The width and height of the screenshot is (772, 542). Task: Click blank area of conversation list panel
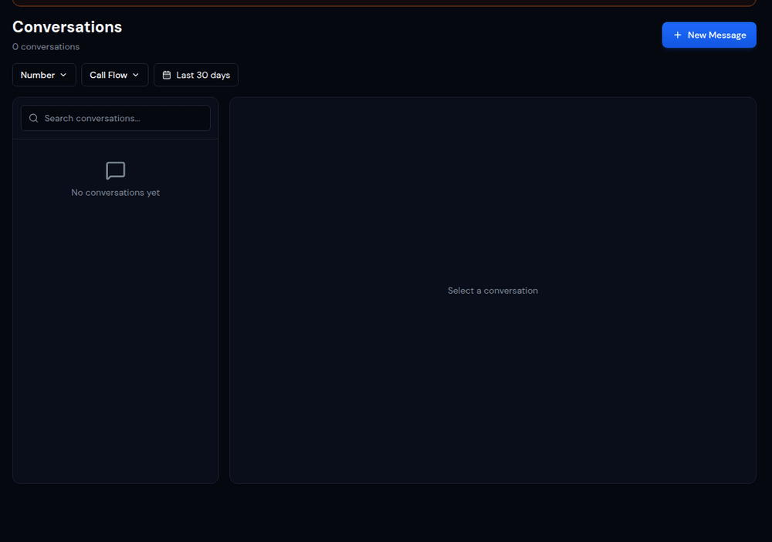[x=115, y=347]
